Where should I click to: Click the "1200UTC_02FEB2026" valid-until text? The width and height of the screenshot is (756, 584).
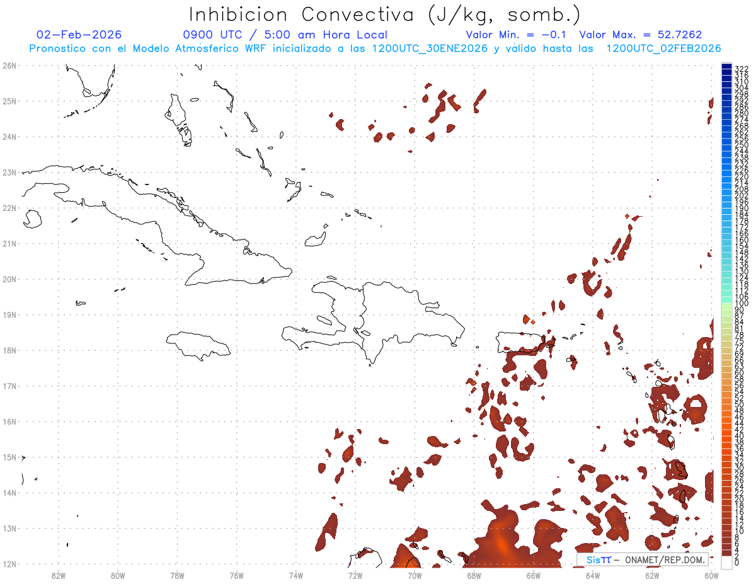(x=663, y=49)
